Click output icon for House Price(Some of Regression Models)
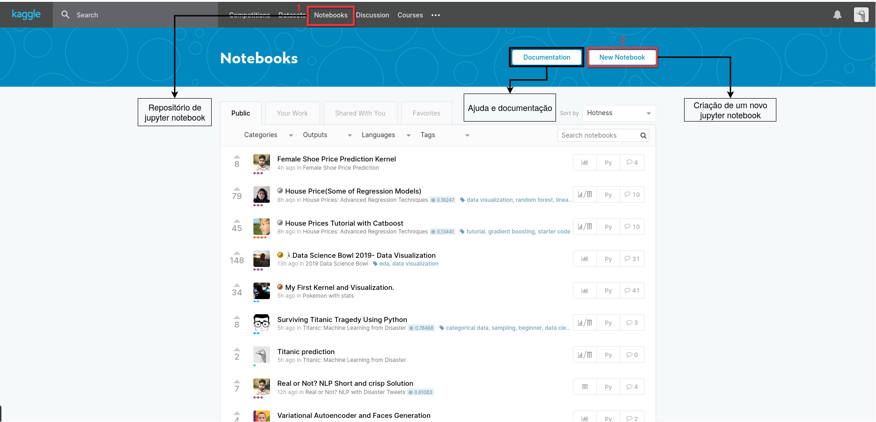Screen dimensions: 876x422 585,194
